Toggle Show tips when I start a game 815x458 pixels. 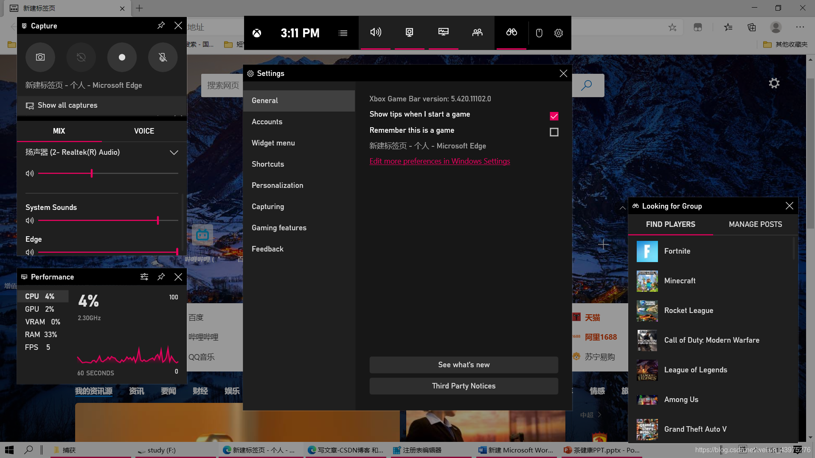click(554, 116)
